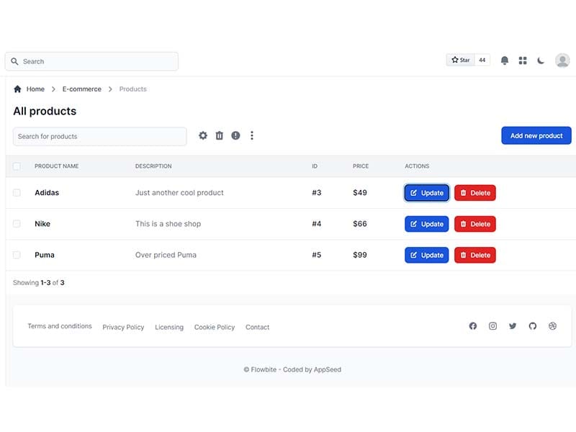The height and width of the screenshot is (432, 576).
Task: Delete the Nike product
Action: point(475,224)
